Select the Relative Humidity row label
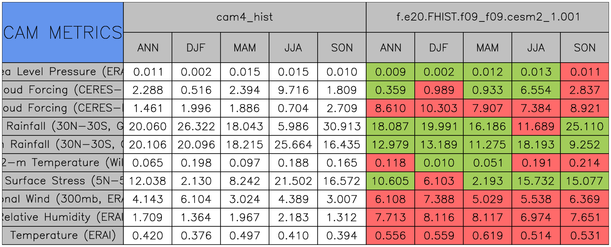The height and width of the screenshot is (247, 611). click(x=63, y=217)
